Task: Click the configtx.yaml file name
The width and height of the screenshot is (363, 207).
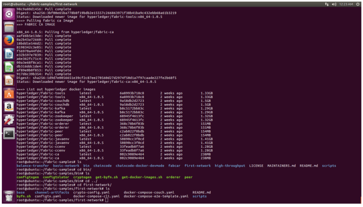Action: [x=48, y=196]
